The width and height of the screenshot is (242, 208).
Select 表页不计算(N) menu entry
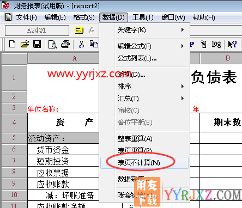(x=144, y=163)
